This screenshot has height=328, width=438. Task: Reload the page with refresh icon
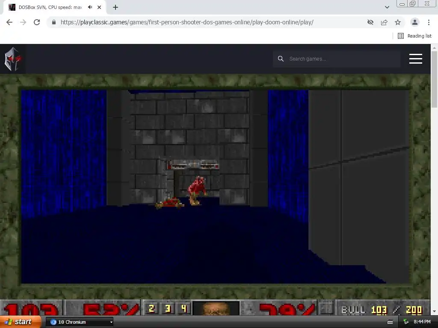37,22
